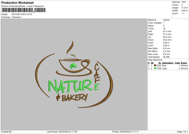189x134 pixels.
Task: Click the Printed timestamp in footer
Action: pyautogui.click(x=125, y=131)
